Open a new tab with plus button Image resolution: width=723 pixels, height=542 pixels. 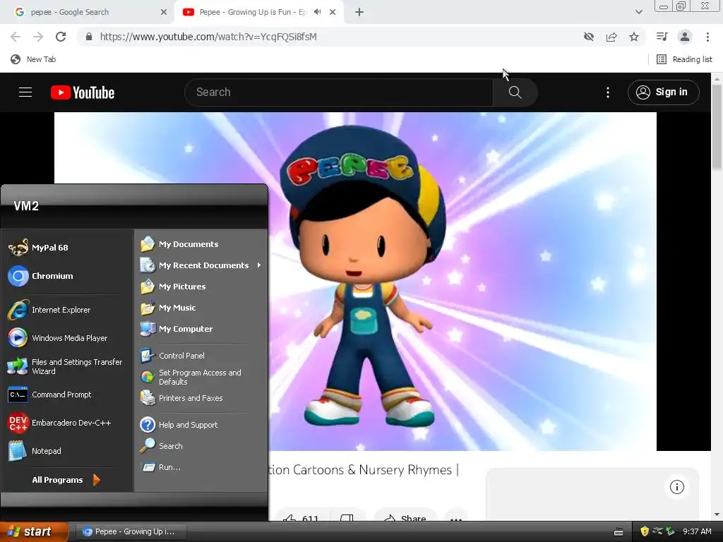(359, 12)
